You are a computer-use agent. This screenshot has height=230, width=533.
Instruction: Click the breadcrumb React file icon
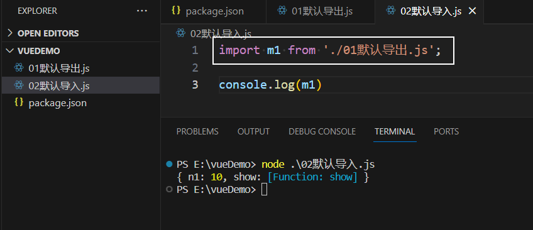coord(180,33)
